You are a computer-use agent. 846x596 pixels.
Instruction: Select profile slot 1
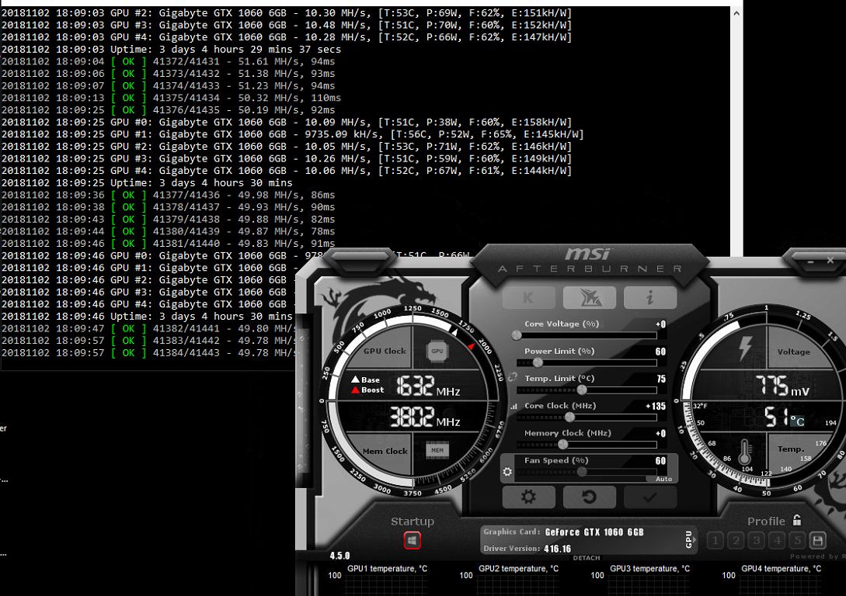coord(715,540)
